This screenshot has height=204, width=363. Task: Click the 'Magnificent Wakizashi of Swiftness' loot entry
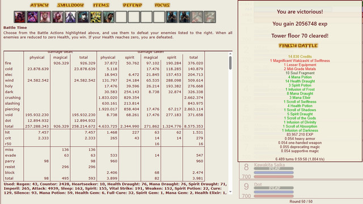point(300,61)
